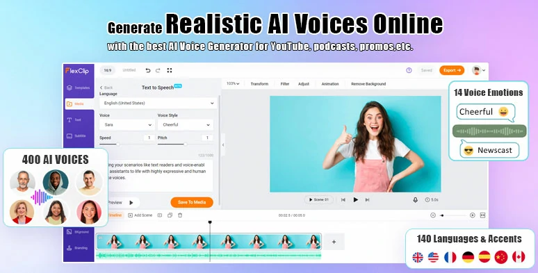Delete scene with the trash icon
This screenshot has width=538, height=273.
180,215
